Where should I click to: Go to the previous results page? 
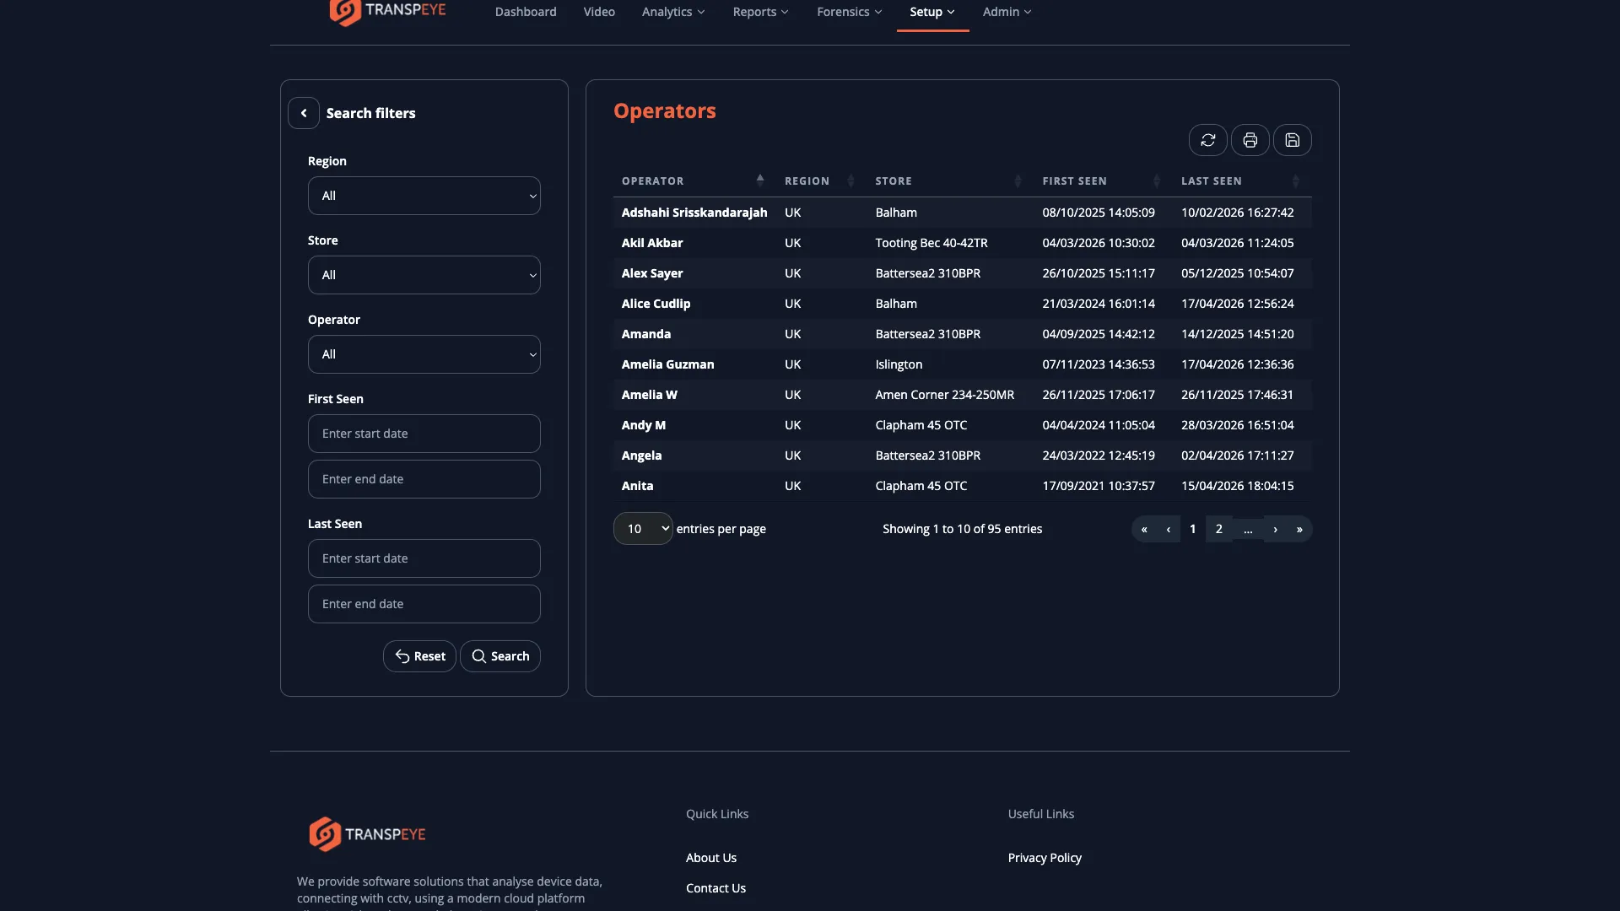pyautogui.click(x=1168, y=529)
